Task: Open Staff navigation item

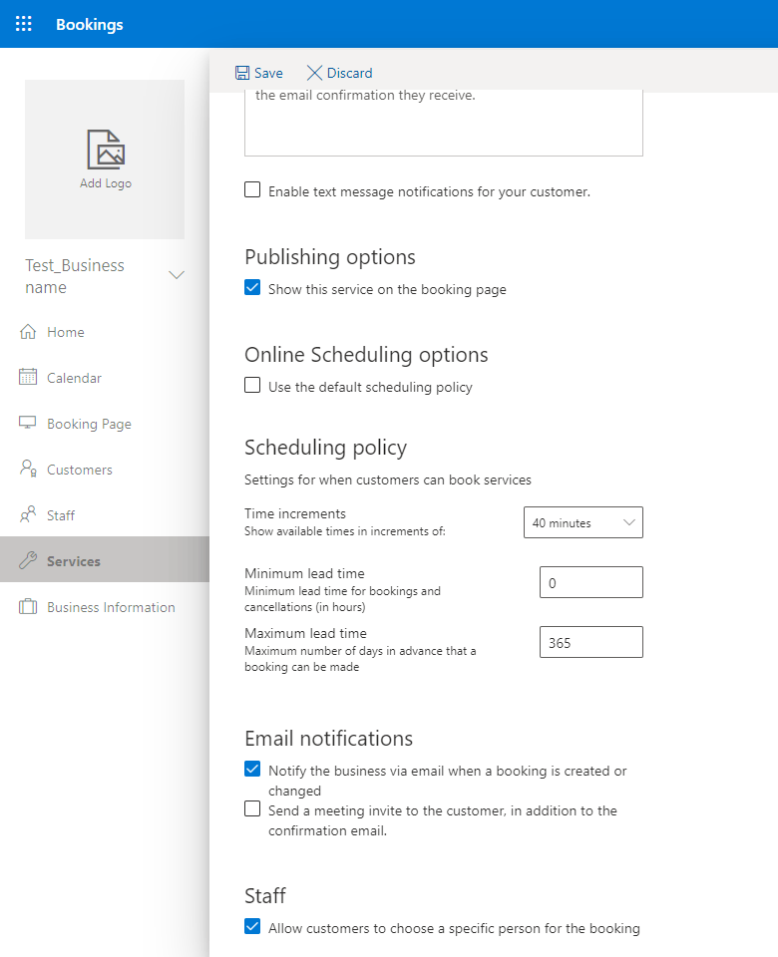Action: (105, 515)
